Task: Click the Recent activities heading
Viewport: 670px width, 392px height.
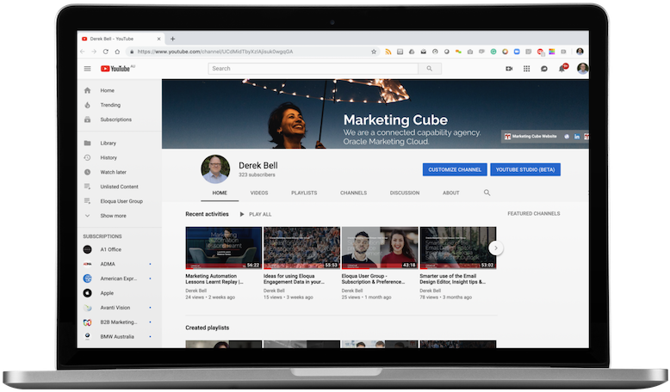Action: tap(207, 214)
